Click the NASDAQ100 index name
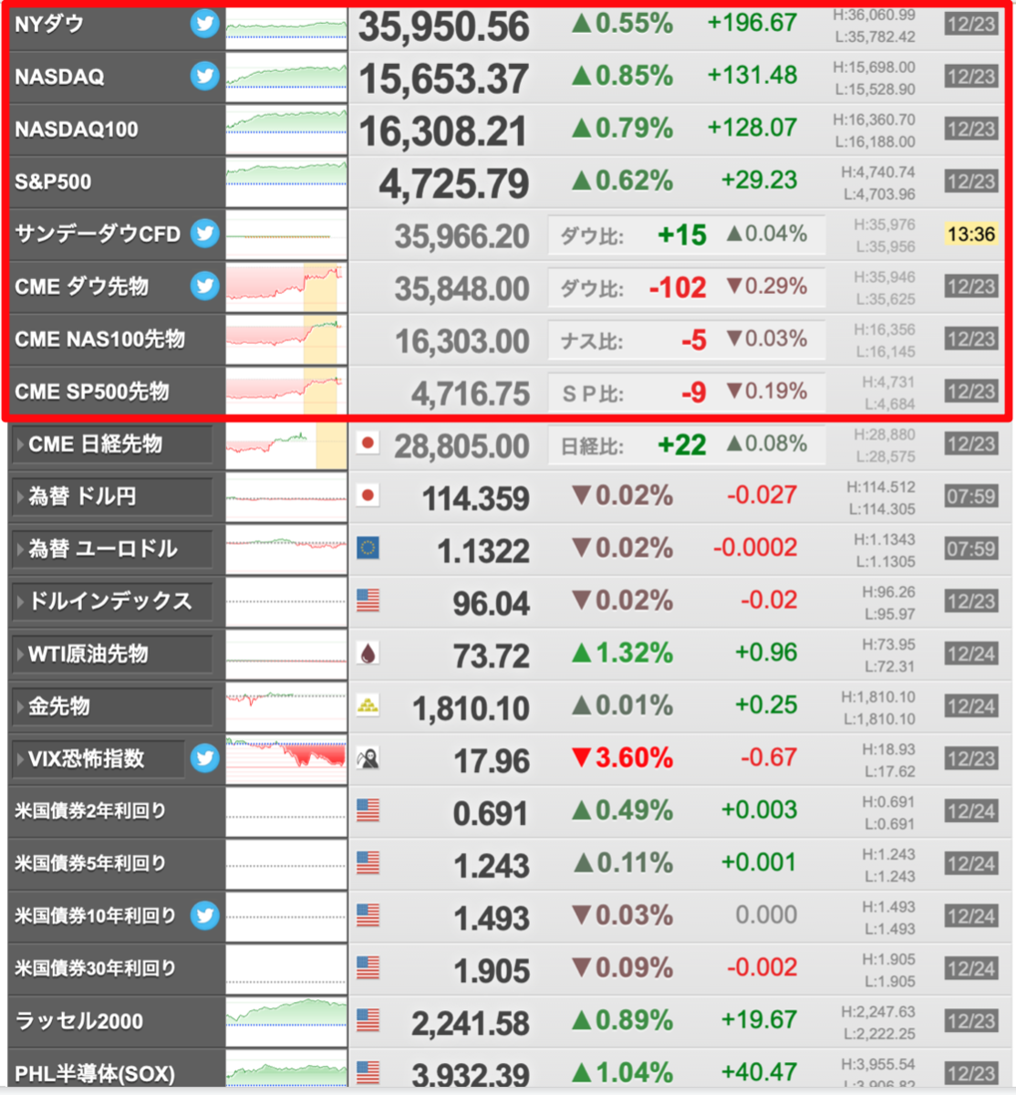Viewport: 1016px width, 1095px height. coord(77,130)
